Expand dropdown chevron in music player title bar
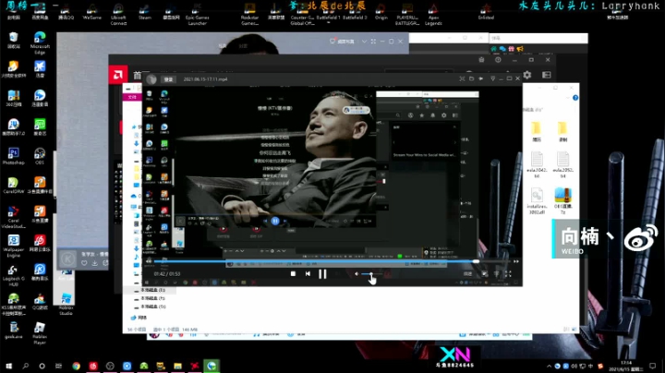This screenshot has height=373, width=665. point(364,42)
